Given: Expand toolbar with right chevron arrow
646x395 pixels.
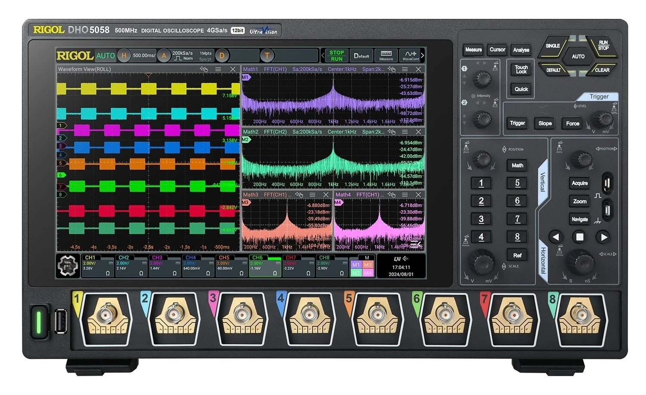Looking at the screenshot, I should [422, 55].
